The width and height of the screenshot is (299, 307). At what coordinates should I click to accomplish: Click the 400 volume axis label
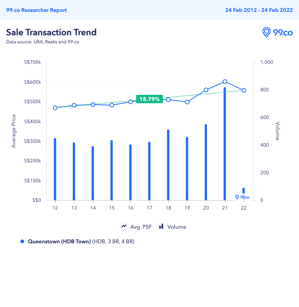[x=264, y=145]
